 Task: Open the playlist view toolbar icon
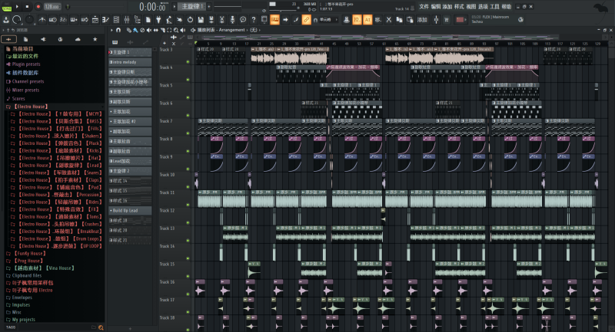tap(95, 20)
